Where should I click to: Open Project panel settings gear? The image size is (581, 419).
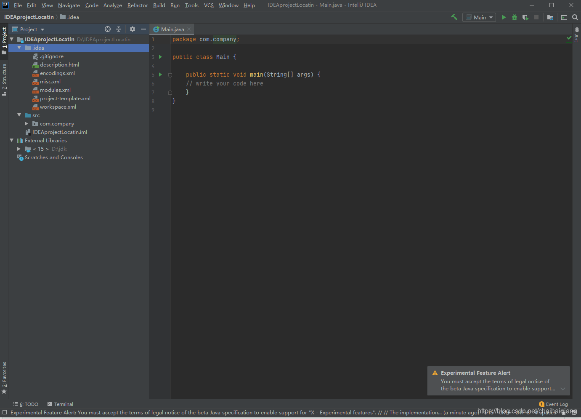point(133,29)
